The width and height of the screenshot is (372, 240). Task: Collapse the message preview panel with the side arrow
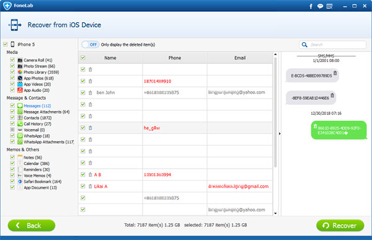280,134
